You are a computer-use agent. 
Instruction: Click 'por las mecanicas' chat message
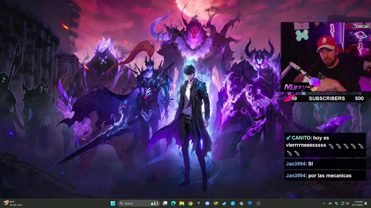pyautogui.click(x=325, y=176)
